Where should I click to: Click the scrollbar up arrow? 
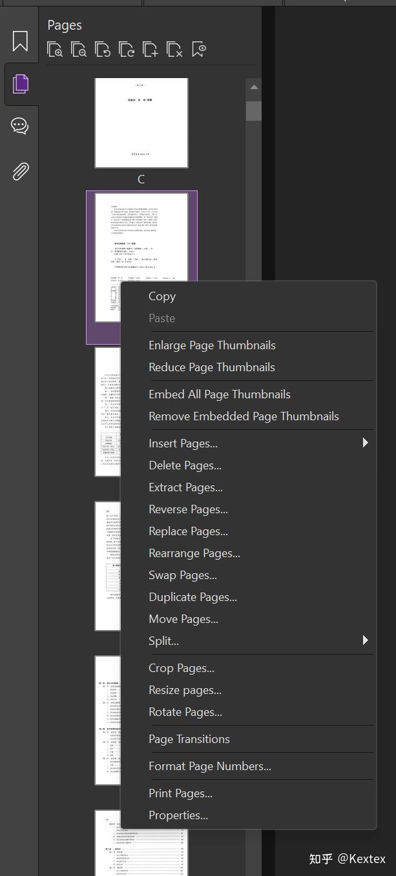coord(254,87)
